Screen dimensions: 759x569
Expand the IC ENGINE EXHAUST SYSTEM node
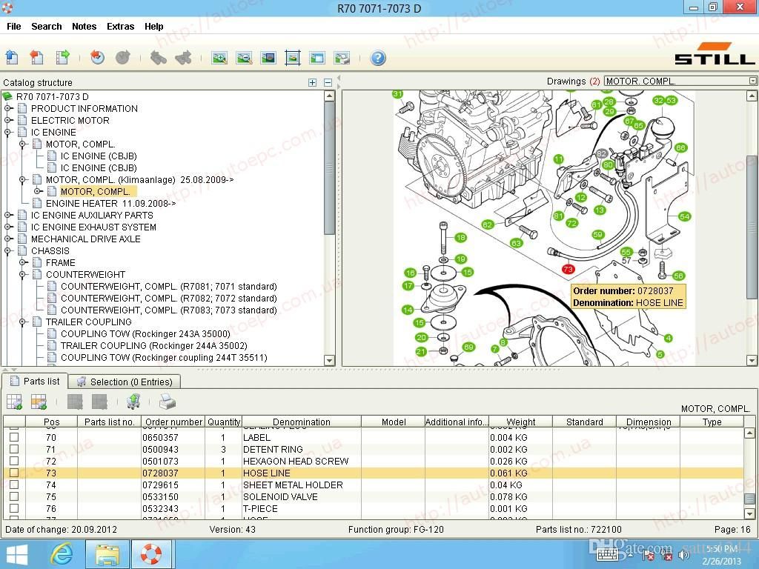pyautogui.click(x=8, y=227)
